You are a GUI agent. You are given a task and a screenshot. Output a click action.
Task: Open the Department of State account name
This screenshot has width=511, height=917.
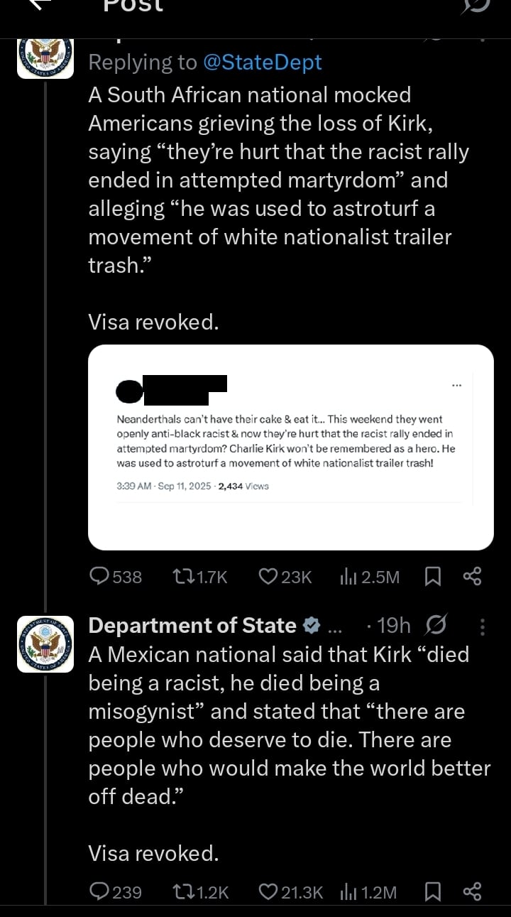[x=192, y=626]
